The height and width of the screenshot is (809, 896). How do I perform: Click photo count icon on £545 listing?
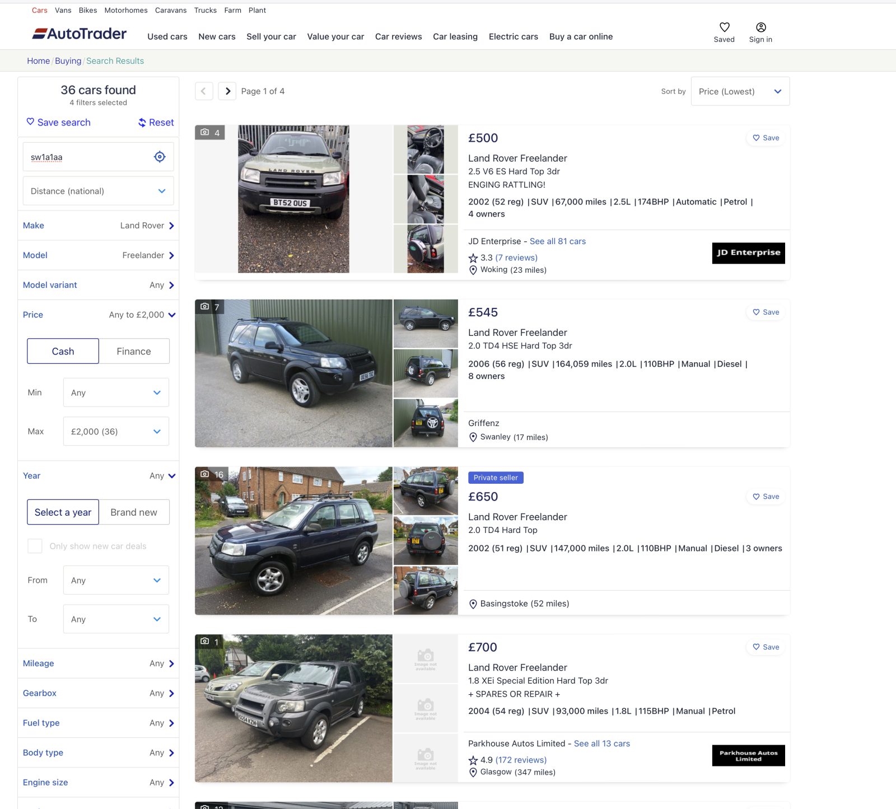point(205,306)
